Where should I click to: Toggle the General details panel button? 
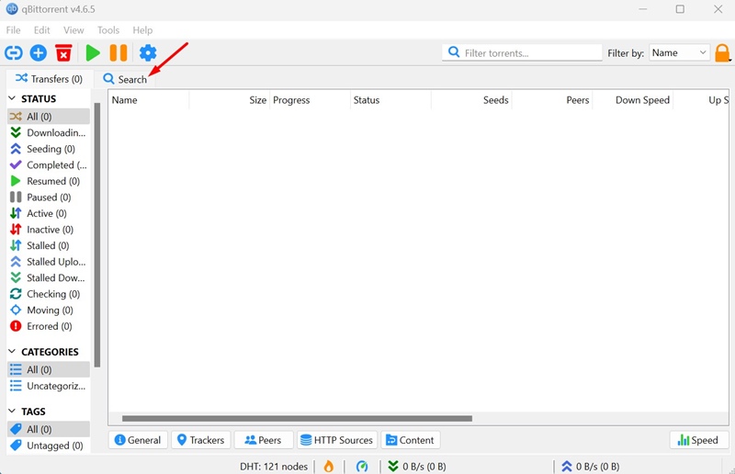(138, 440)
